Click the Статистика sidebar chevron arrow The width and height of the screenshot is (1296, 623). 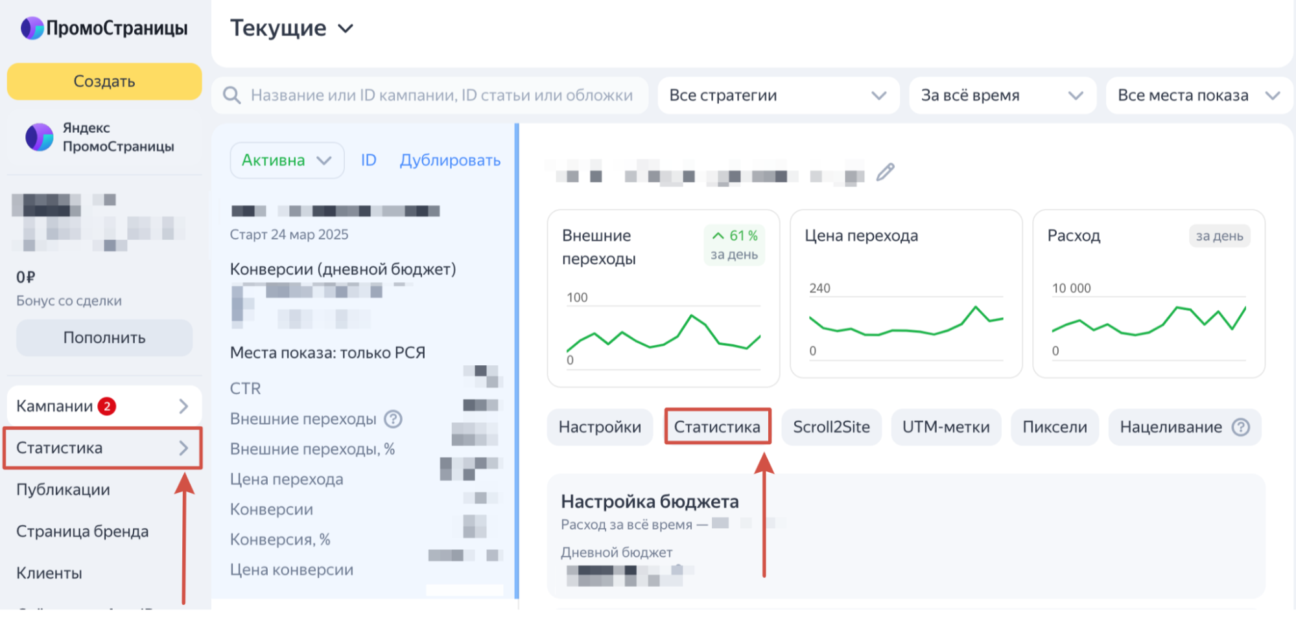tap(183, 448)
